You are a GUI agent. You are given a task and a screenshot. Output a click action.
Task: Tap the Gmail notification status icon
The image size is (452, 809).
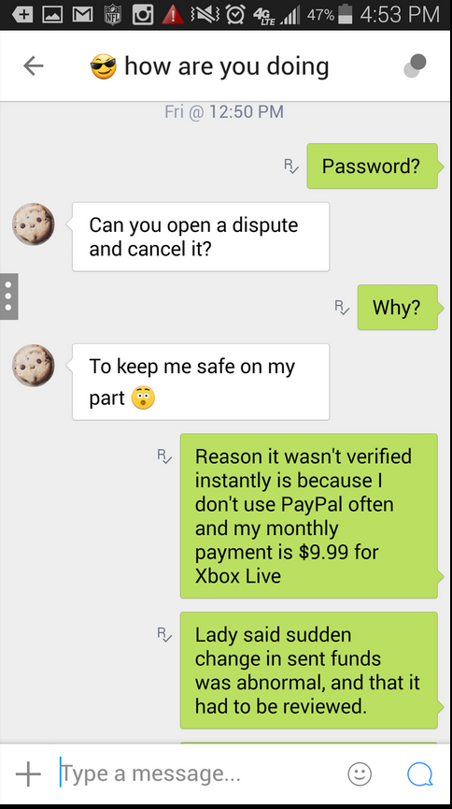[82, 15]
